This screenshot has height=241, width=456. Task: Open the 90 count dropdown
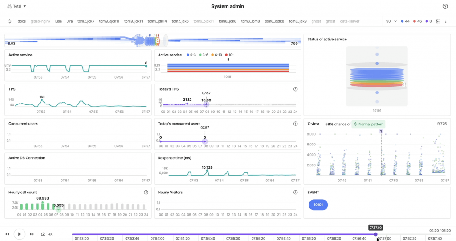[391, 21]
